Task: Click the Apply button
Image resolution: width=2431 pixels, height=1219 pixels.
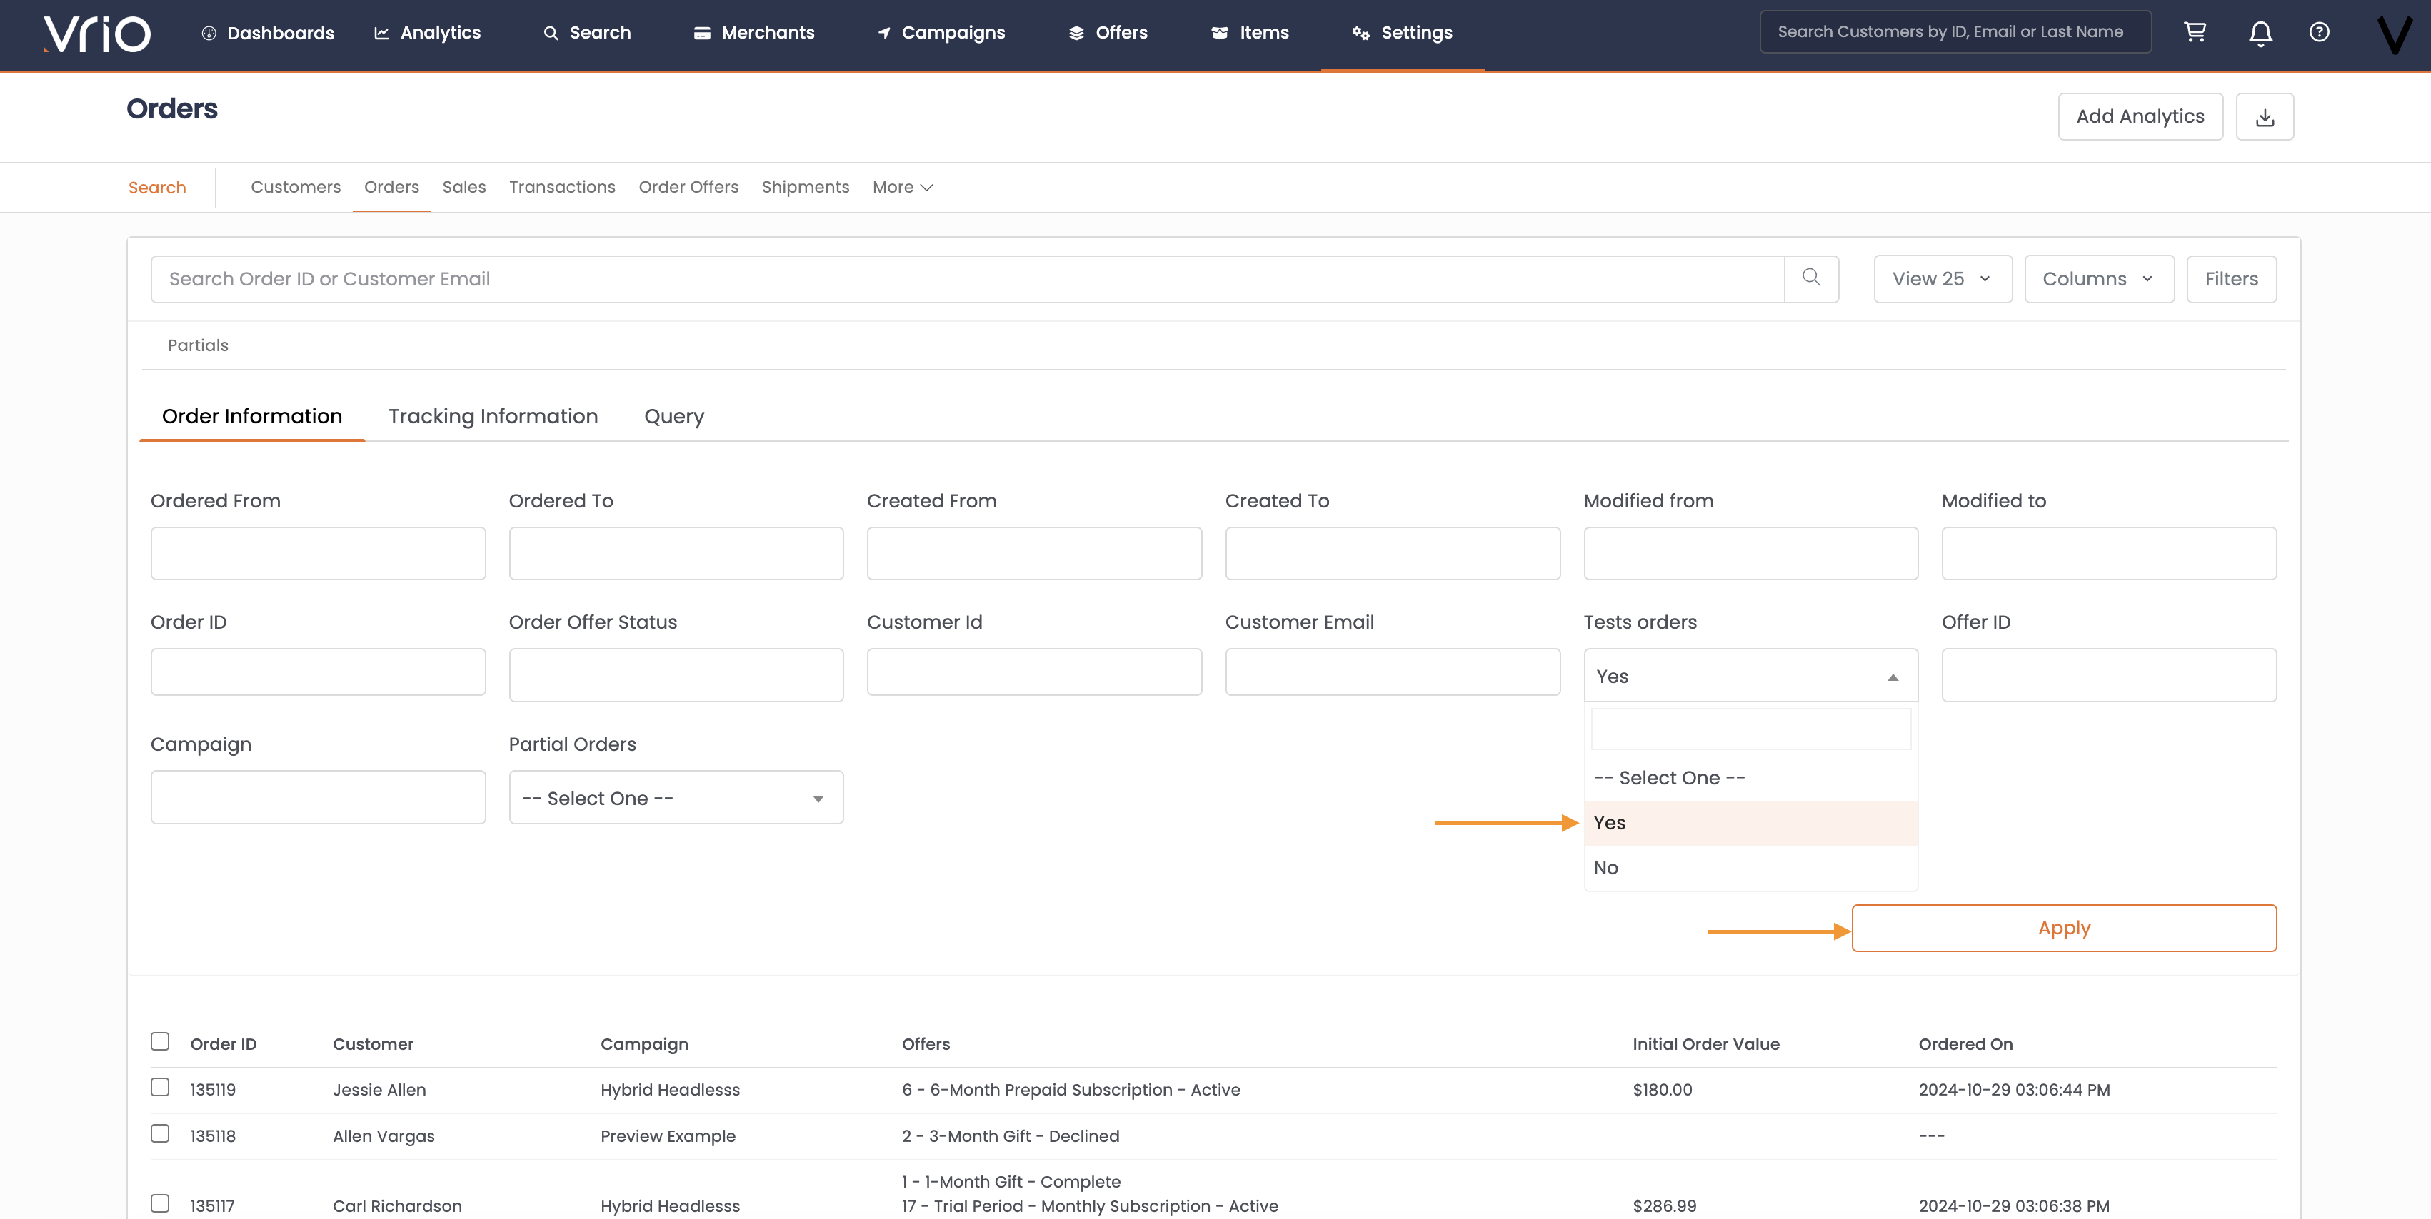Action: [x=2063, y=928]
